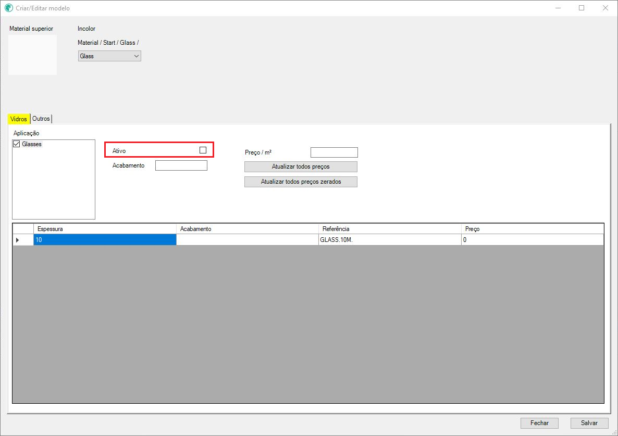The image size is (618, 436).
Task: Switch to the Outros tab
Action: 41,119
